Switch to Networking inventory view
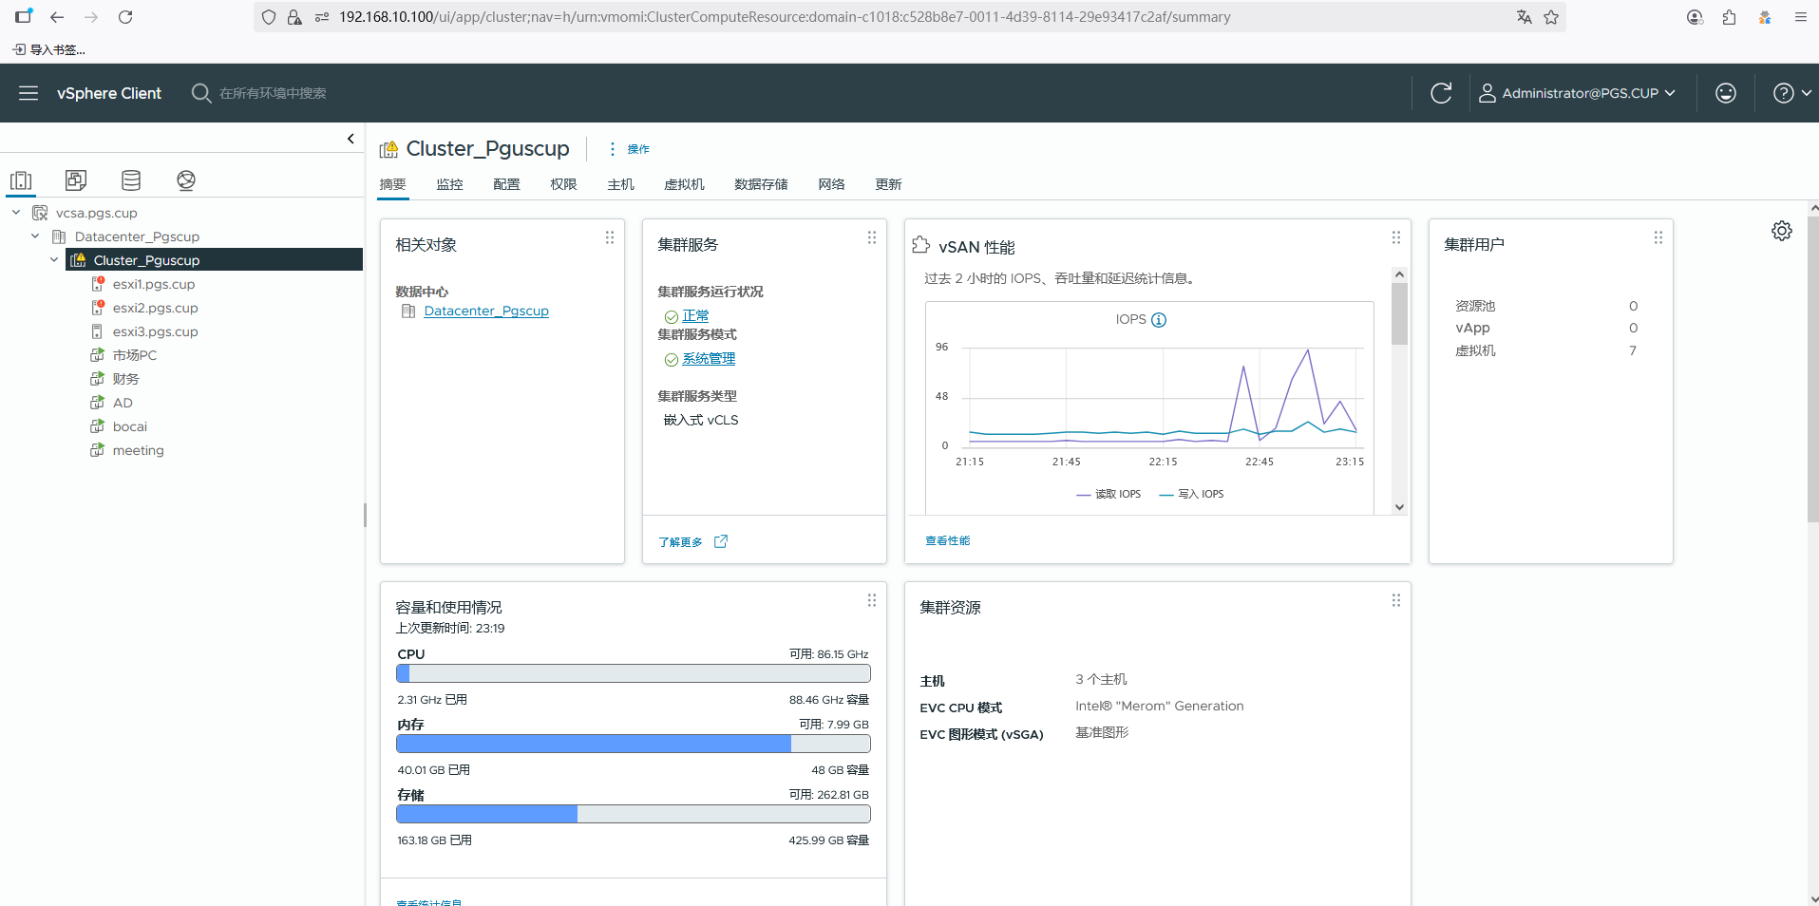Screen dimensions: 1819x906 click(186, 179)
